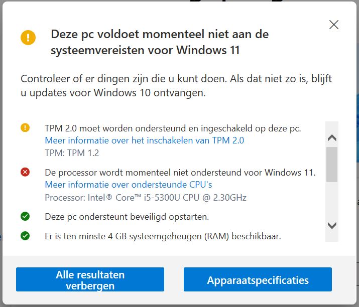359x307 pixels.
Task: Click the yellow warning icon beside the title
Action: click(x=28, y=38)
